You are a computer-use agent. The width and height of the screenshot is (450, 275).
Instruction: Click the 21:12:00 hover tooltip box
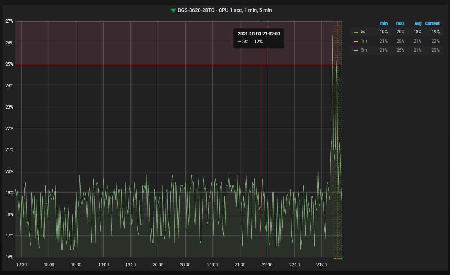point(259,38)
